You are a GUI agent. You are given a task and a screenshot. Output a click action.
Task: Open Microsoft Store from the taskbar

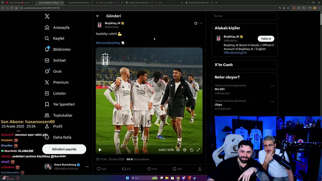(172, 178)
